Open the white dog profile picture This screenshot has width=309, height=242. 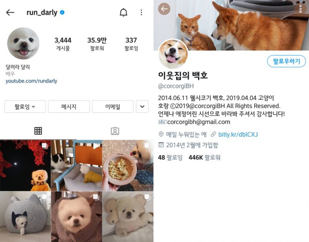pyautogui.click(x=23, y=43)
